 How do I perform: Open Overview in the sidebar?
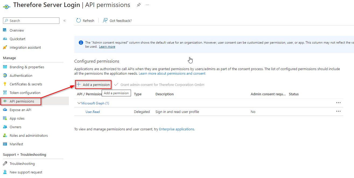tap(17, 30)
